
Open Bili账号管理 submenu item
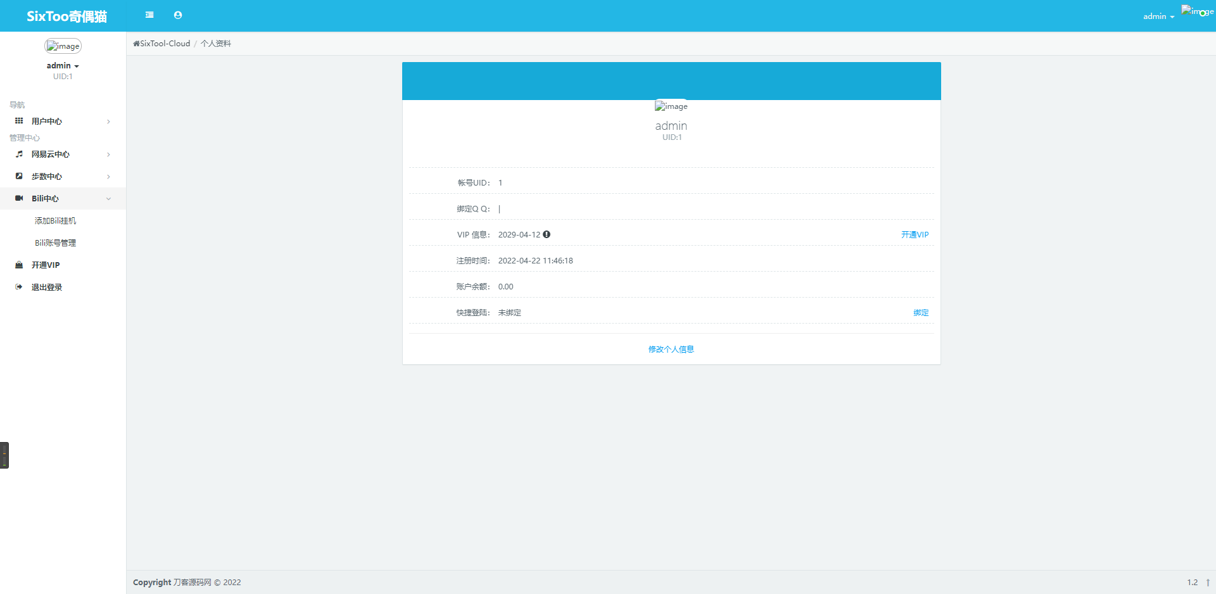(55, 243)
